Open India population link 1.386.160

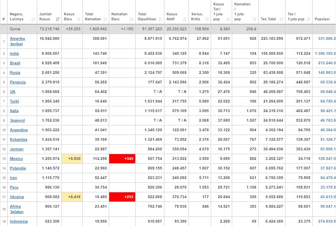[x=325, y=54]
